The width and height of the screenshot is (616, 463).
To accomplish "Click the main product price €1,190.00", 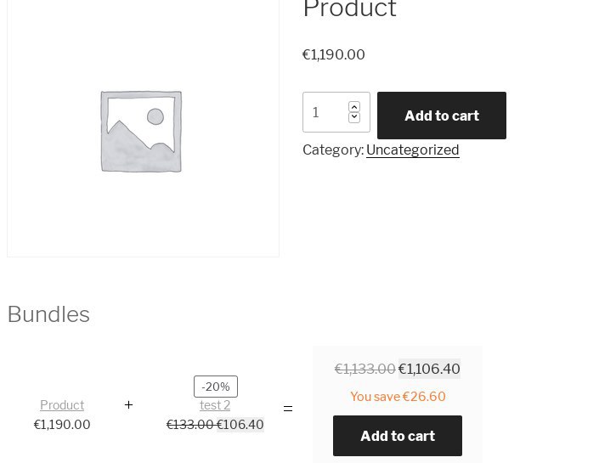I will coord(334,54).
